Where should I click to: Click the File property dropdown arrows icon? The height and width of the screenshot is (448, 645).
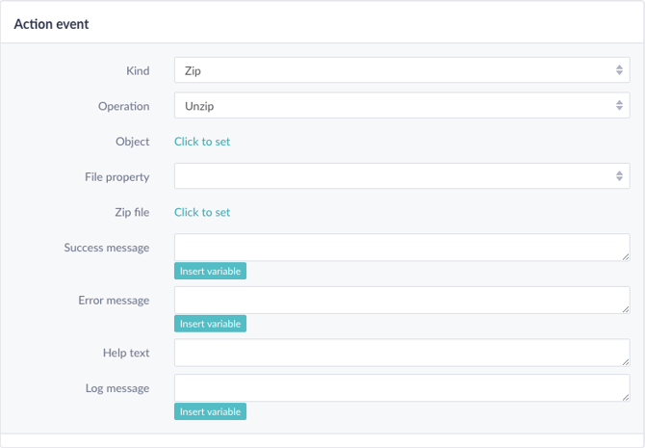click(619, 176)
